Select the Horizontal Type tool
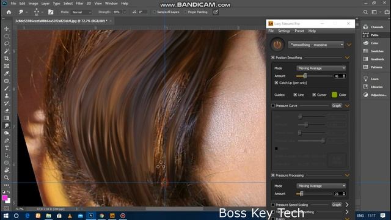 pyautogui.click(x=7, y=148)
